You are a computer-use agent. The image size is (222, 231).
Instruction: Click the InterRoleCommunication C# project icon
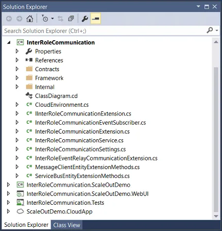pos(20,42)
